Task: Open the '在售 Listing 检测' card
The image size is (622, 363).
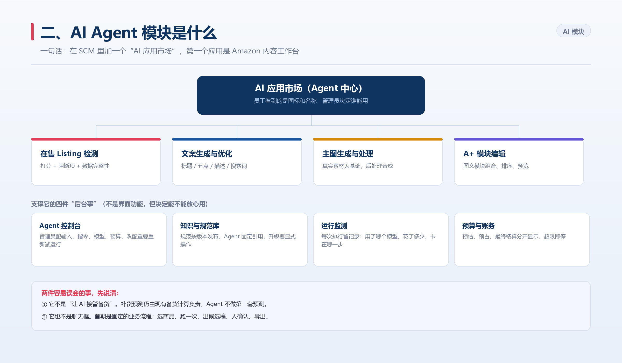Action: 96,162
